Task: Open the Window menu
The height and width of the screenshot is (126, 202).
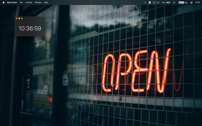Action: point(38,3)
